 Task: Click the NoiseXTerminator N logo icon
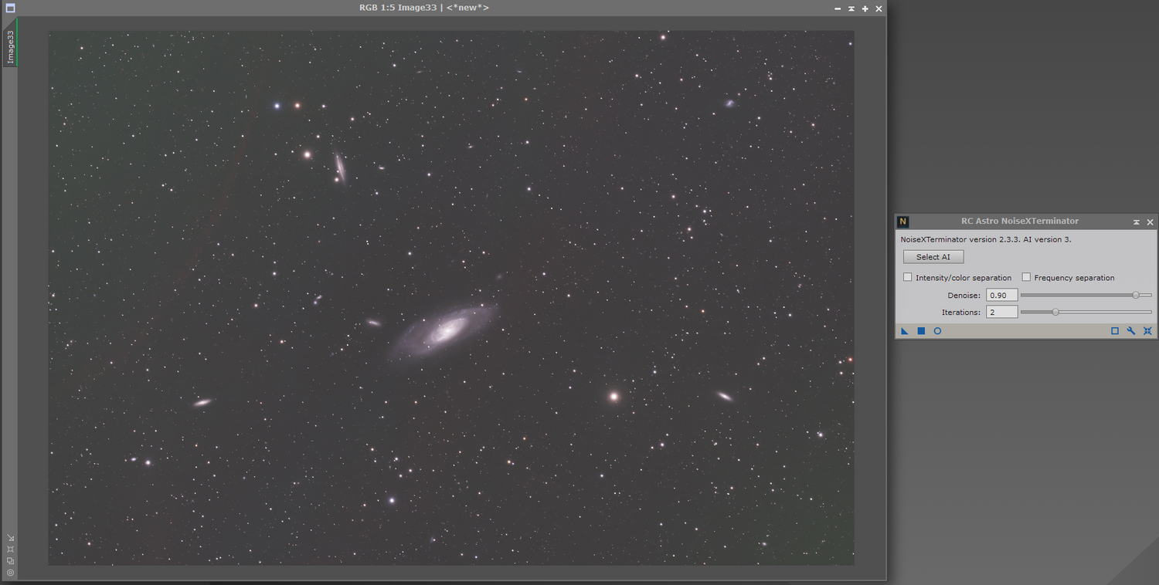point(902,221)
